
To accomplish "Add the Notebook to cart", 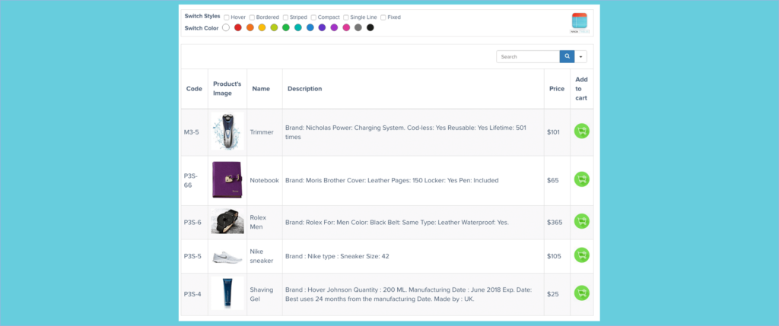I will coord(581,179).
